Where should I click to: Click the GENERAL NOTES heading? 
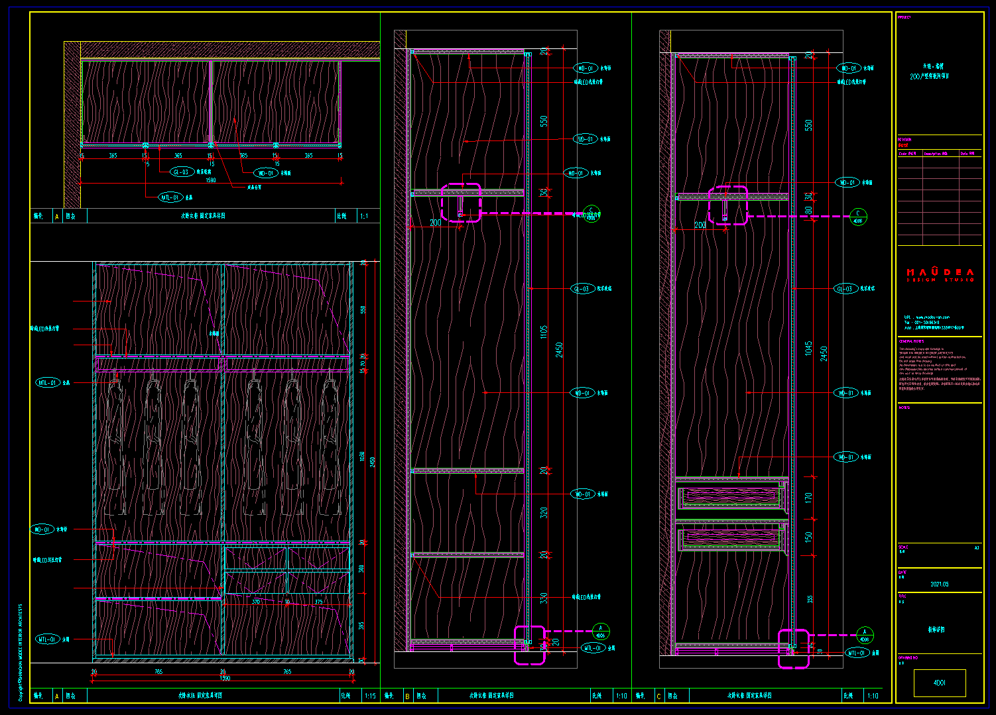click(x=910, y=341)
